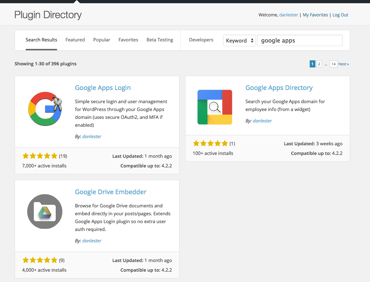370x282 pixels.
Task: Click the star rating for Google Apps Login
Action: pos(40,156)
